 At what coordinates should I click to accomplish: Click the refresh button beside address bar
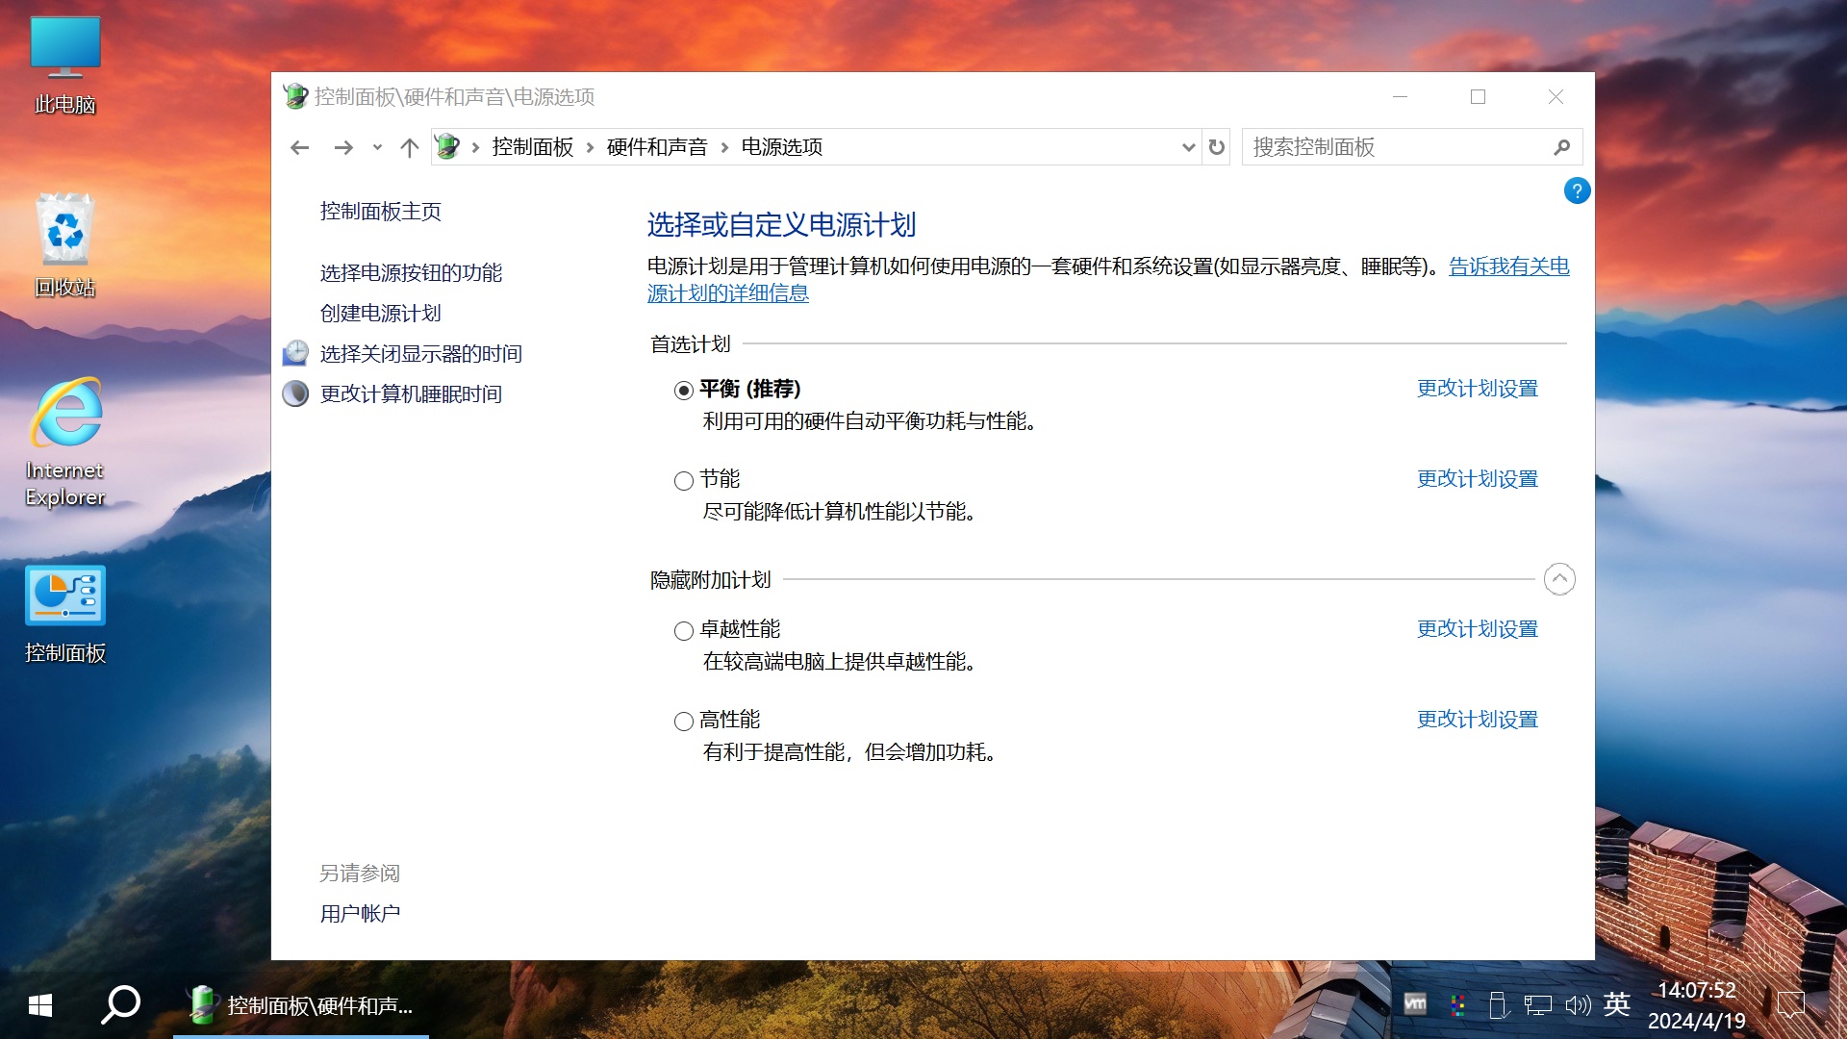pyautogui.click(x=1216, y=147)
